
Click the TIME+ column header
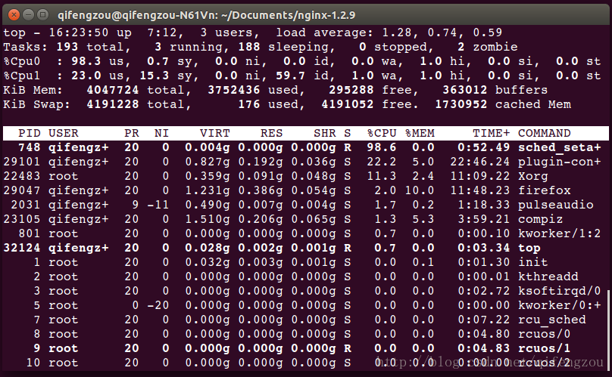click(x=492, y=133)
